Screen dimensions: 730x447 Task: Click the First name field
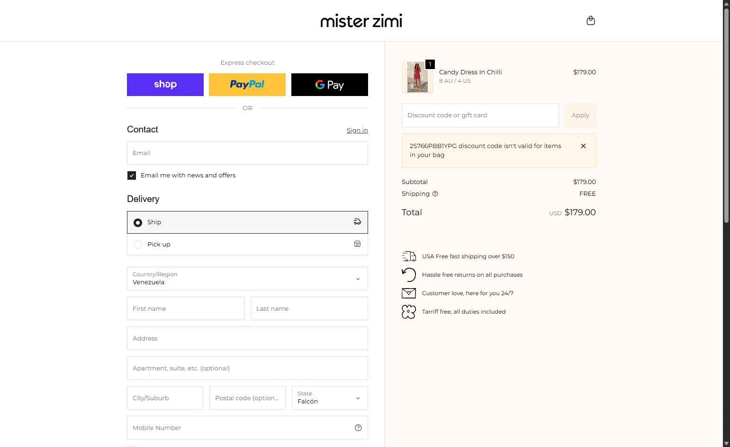pyautogui.click(x=186, y=308)
